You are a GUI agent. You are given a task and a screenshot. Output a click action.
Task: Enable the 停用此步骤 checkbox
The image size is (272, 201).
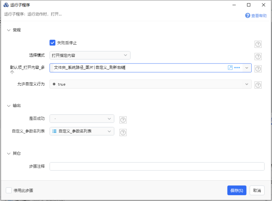click(x=9, y=190)
